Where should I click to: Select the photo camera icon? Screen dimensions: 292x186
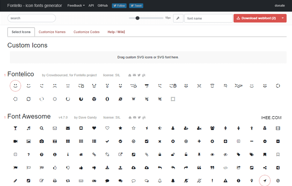click(42, 141)
